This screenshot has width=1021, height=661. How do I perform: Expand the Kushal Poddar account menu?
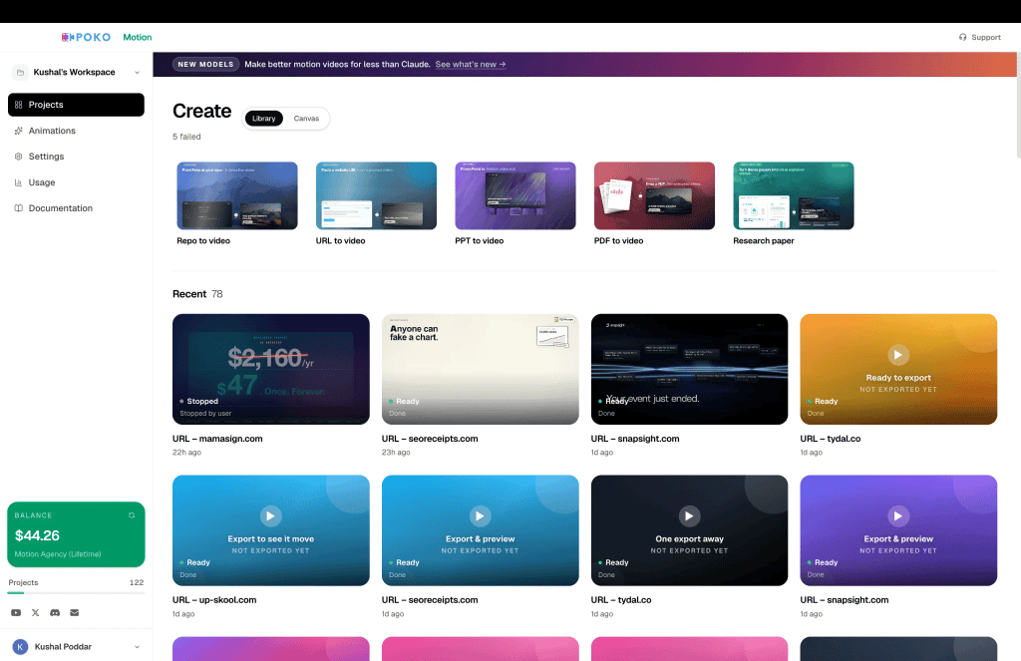click(137, 647)
